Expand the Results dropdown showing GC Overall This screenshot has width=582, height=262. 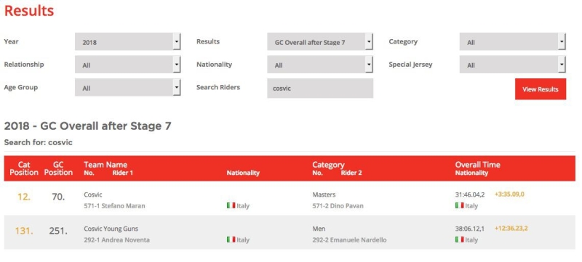coord(320,42)
